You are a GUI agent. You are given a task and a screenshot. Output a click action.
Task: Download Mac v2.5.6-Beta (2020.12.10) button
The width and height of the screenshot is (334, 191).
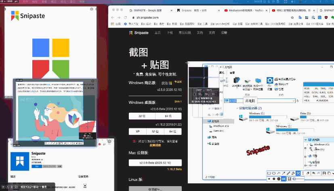155,163
